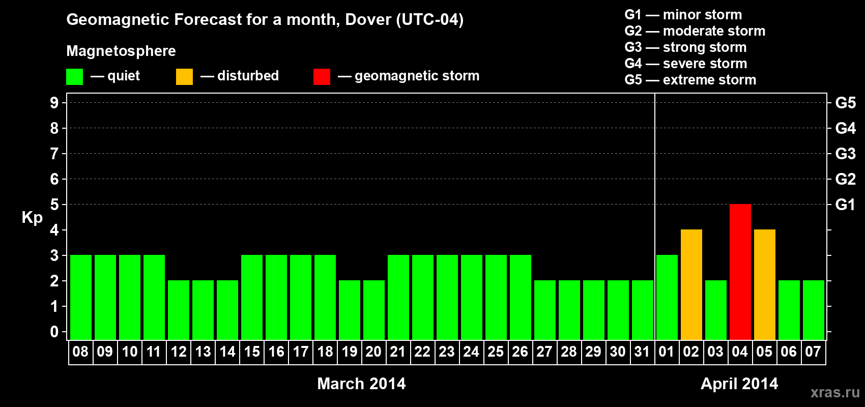The image size is (865, 407).
Task: Click date label 18 on the axis
Action: coord(325,352)
